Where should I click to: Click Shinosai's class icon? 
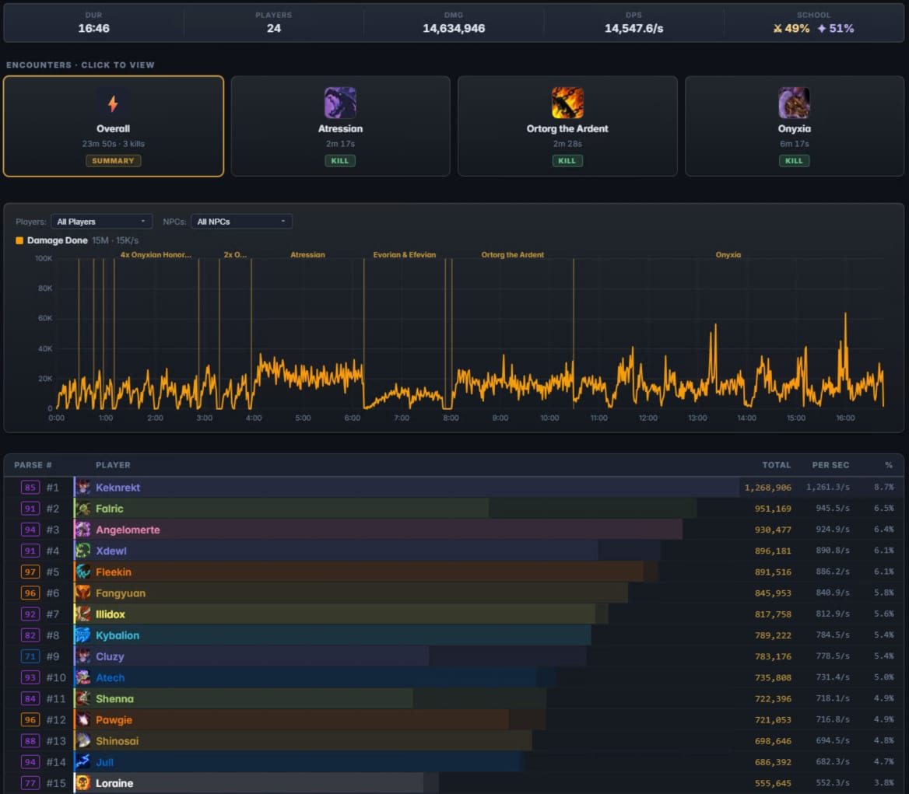click(83, 741)
